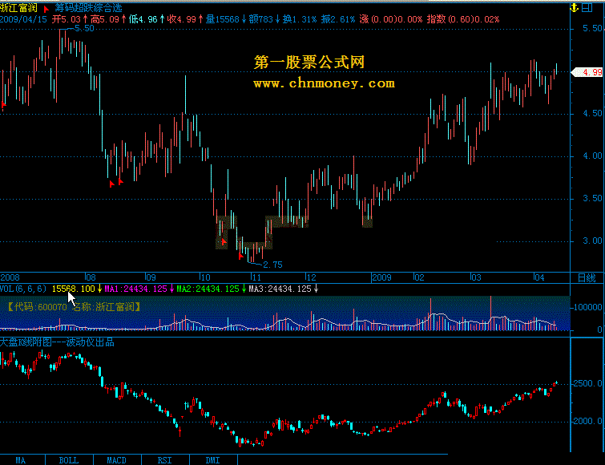Click the 4.50 price axis label
Screen dimensions: 605x465
[592, 114]
